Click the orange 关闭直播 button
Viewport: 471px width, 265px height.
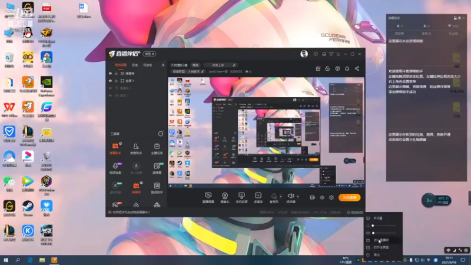coord(349,197)
